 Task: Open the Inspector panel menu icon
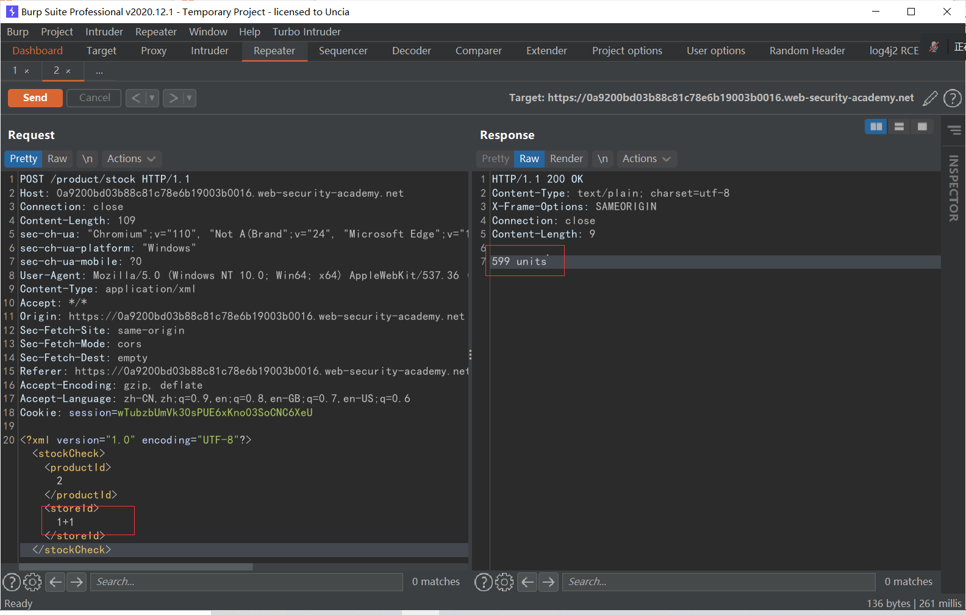pos(954,130)
